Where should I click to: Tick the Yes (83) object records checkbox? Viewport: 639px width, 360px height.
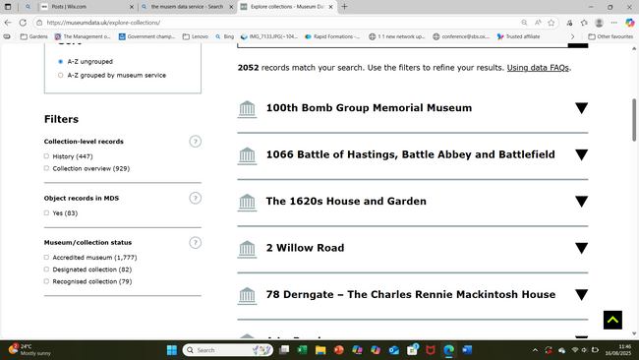coord(46,212)
